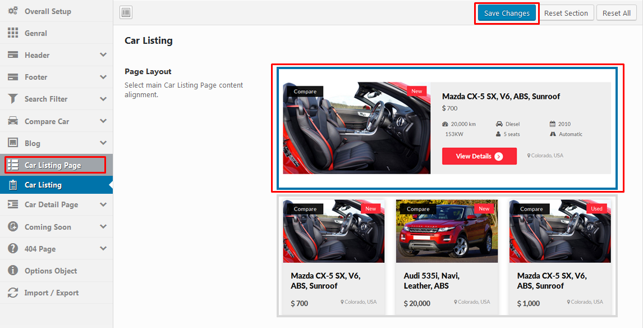The height and width of the screenshot is (328, 643).
Task: Expand the Car Detail Page chevron
Action: (x=103, y=204)
